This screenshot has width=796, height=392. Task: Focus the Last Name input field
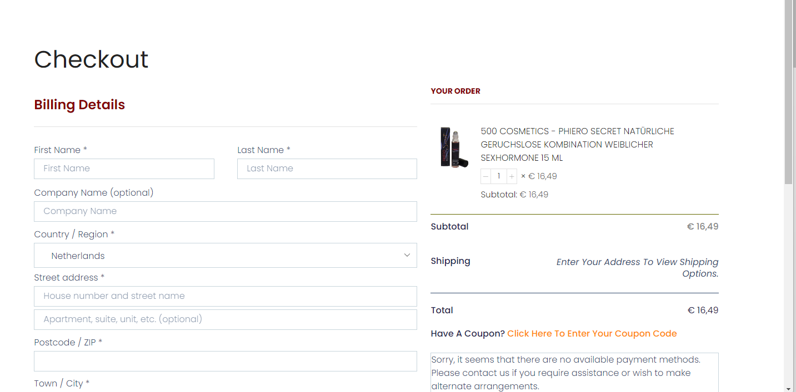pyautogui.click(x=327, y=169)
